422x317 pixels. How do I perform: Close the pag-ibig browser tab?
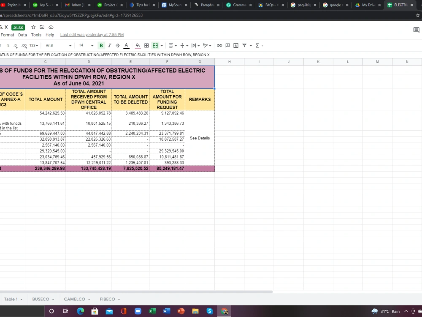point(315,5)
